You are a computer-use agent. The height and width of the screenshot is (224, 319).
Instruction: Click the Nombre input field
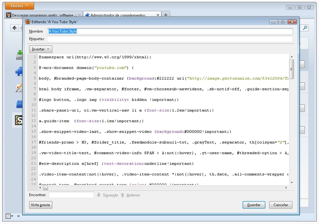(x=170, y=31)
